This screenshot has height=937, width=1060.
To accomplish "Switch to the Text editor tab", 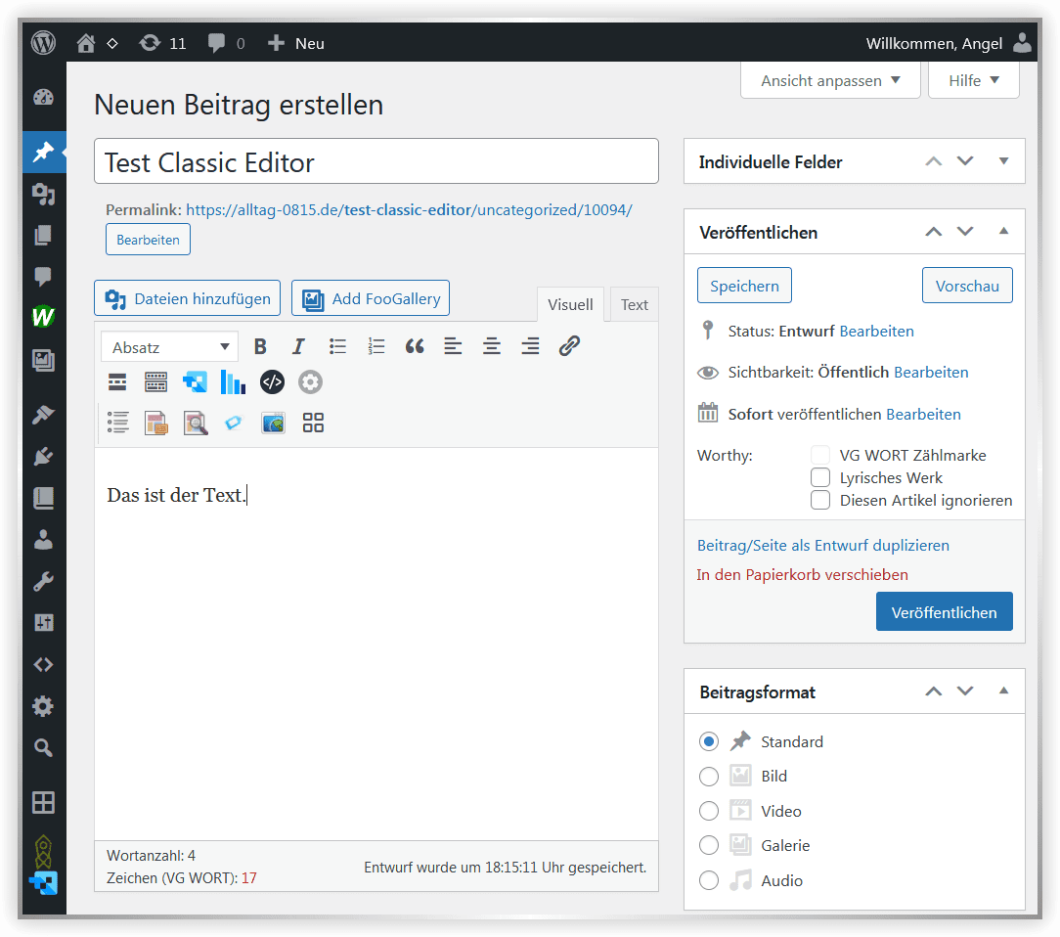I will (634, 305).
